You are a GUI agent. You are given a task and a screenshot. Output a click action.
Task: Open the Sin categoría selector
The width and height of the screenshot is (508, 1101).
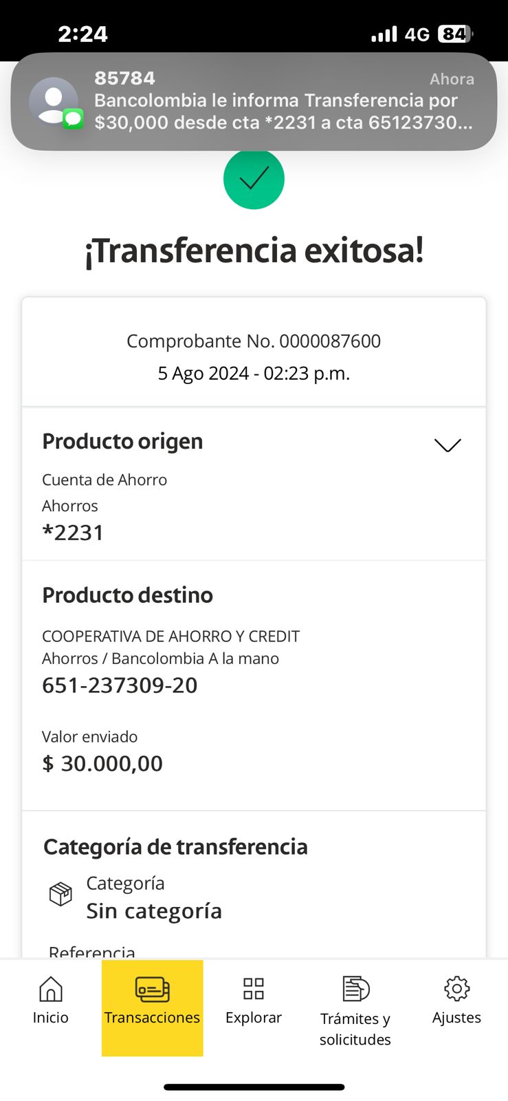pos(154,911)
